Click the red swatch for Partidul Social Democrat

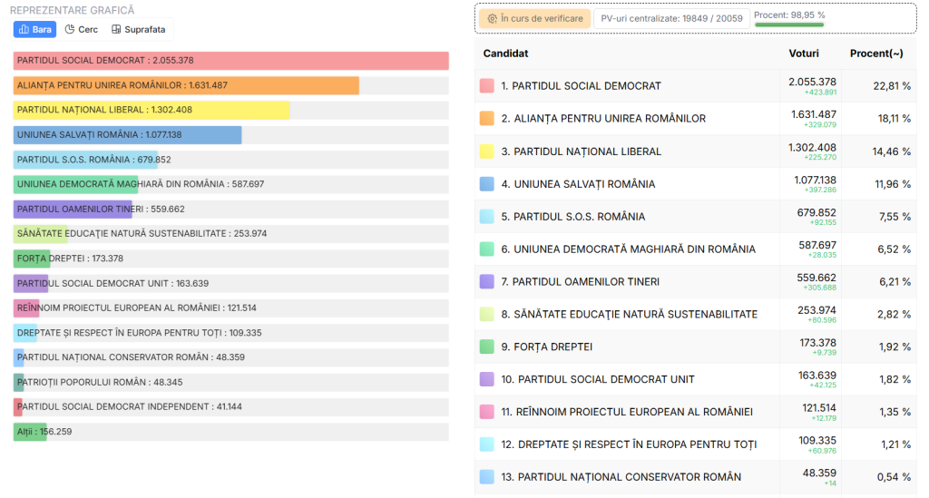486,86
